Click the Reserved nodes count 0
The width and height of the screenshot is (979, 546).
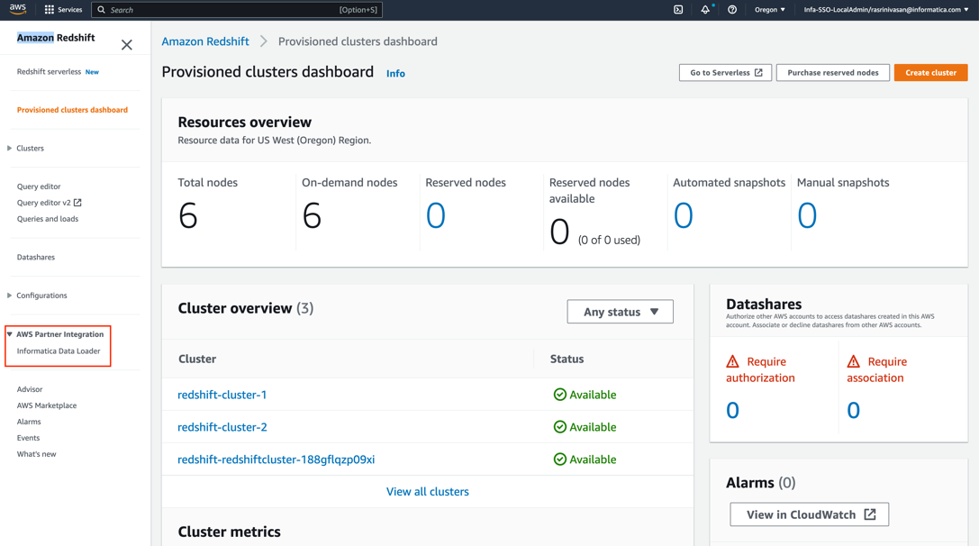pos(435,215)
